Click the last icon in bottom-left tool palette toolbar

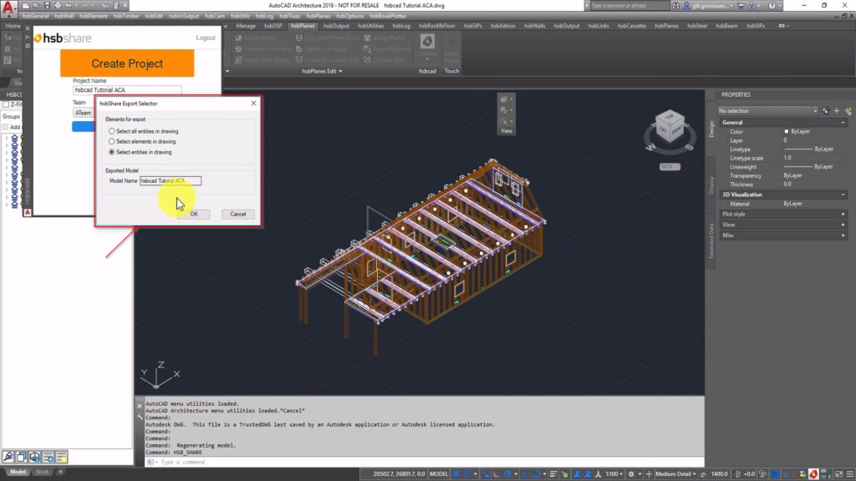click(61, 457)
